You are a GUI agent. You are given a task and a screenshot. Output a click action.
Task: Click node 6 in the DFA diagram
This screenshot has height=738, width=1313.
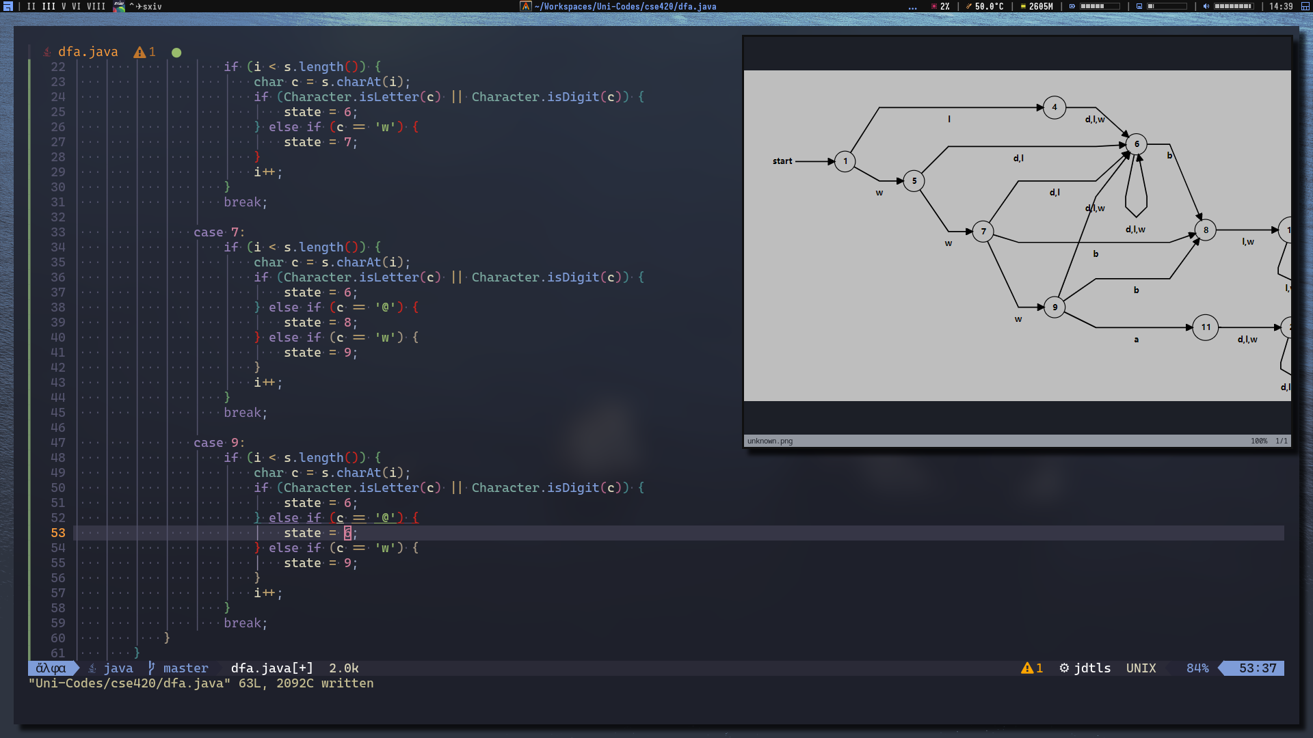1136,143
